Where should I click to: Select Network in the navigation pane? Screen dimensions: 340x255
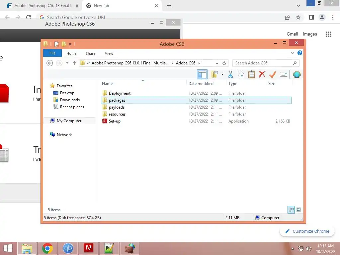point(64,135)
